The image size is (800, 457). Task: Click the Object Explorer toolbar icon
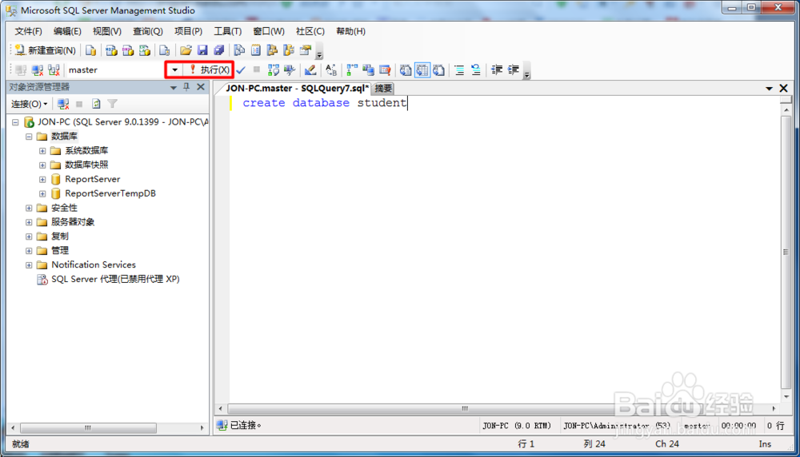(272, 50)
